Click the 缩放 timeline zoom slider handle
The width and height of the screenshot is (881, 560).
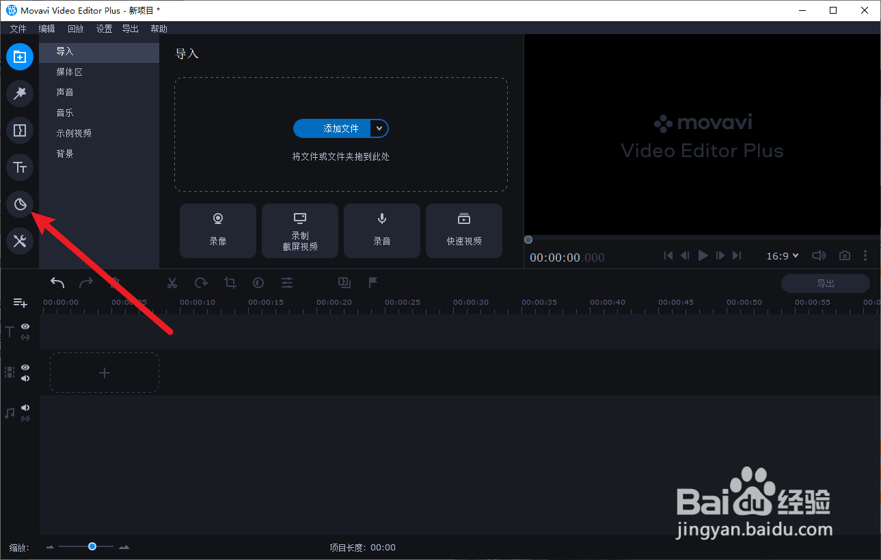pos(92,546)
